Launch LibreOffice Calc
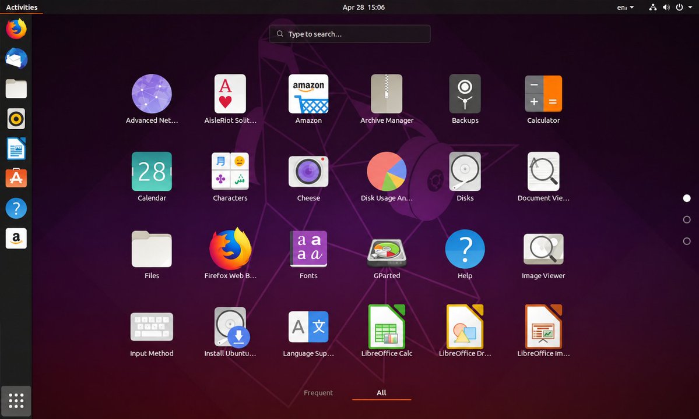 coord(387,332)
